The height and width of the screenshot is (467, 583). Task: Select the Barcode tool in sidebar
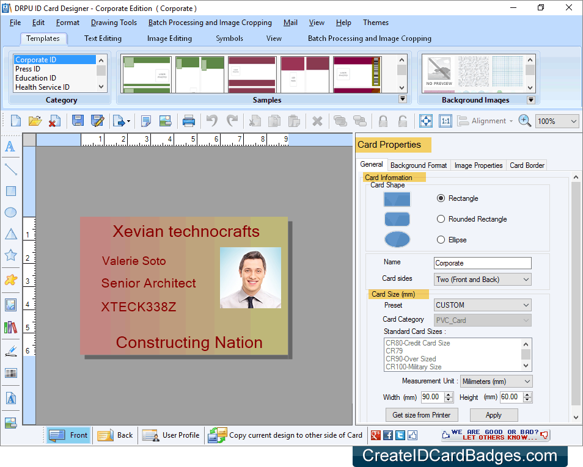(11, 373)
